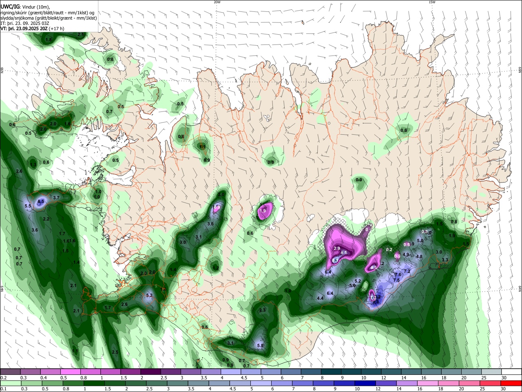
Task: Click the '15W' longitude label
Action: click(x=432, y=2)
